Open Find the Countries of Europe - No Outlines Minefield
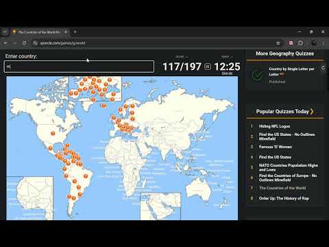This screenshot has height=247, width=329. 288,178
